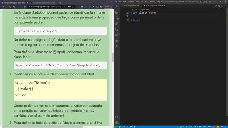The height and width of the screenshot is (128, 228).
Task: Place cursor on editor line 2
Action: (175, 16)
